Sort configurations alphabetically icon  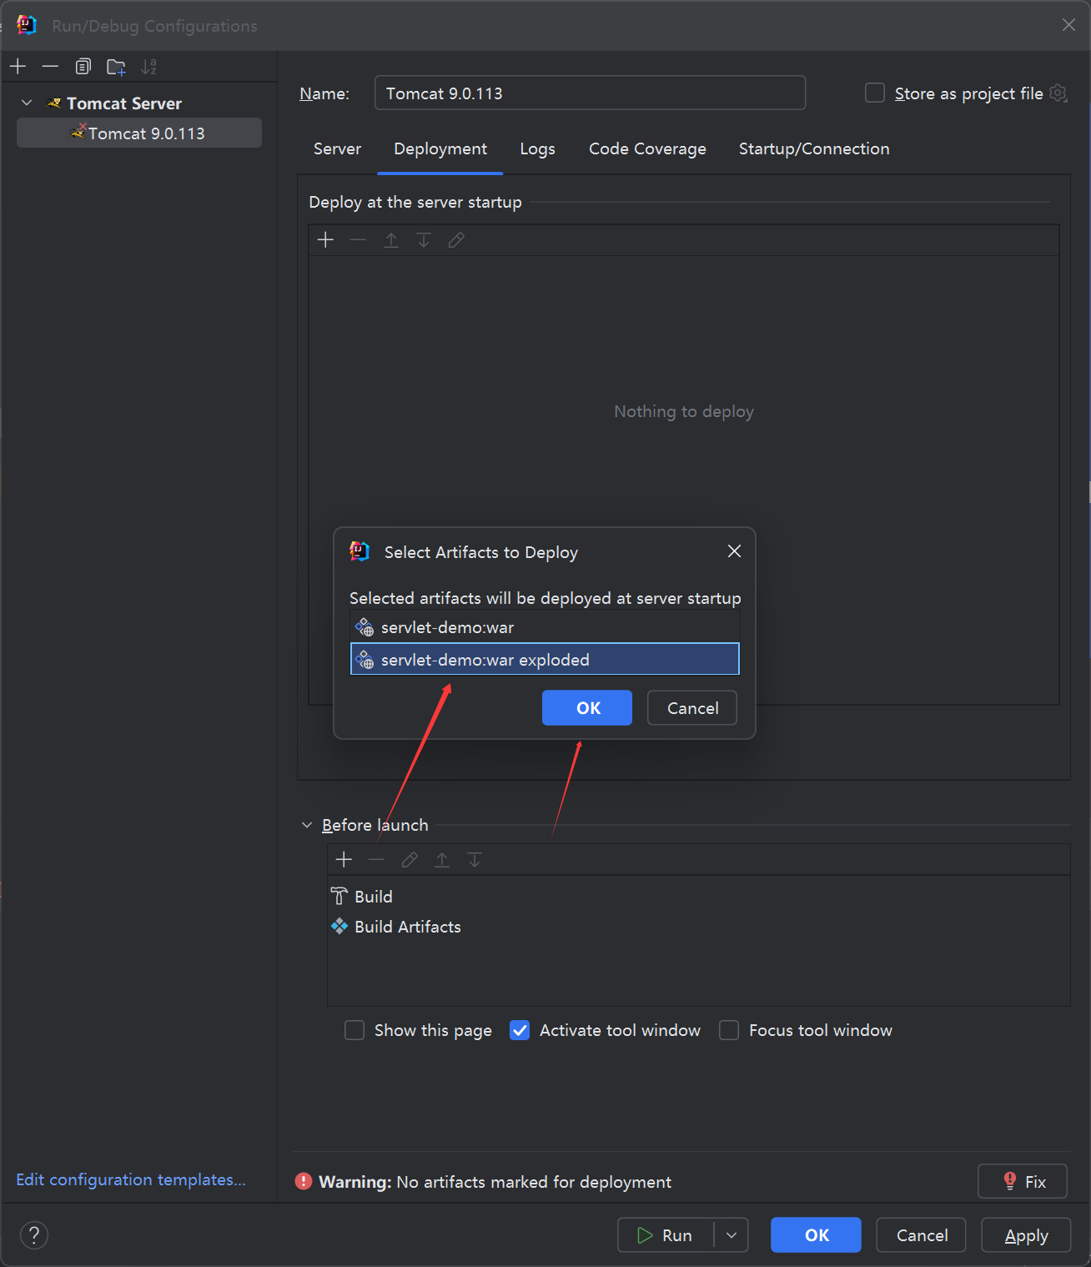tap(149, 67)
